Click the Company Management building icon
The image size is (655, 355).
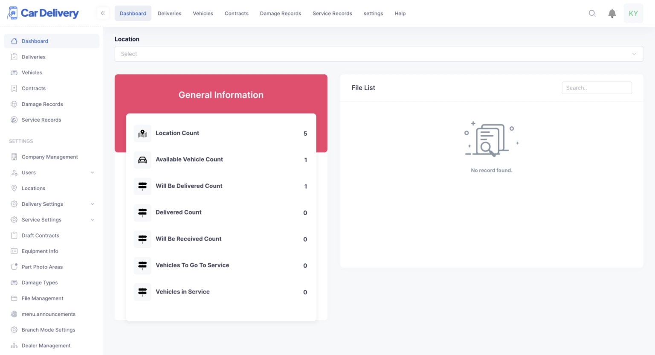coord(14,157)
